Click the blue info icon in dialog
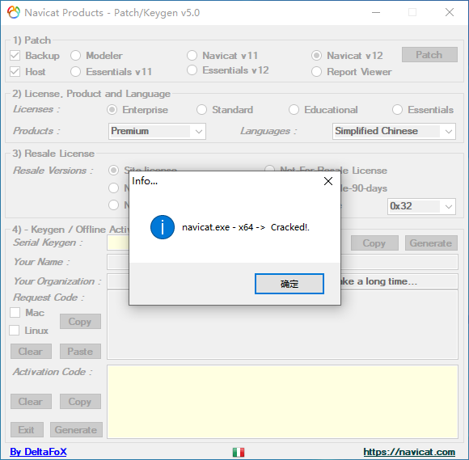 [x=163, y=227]
